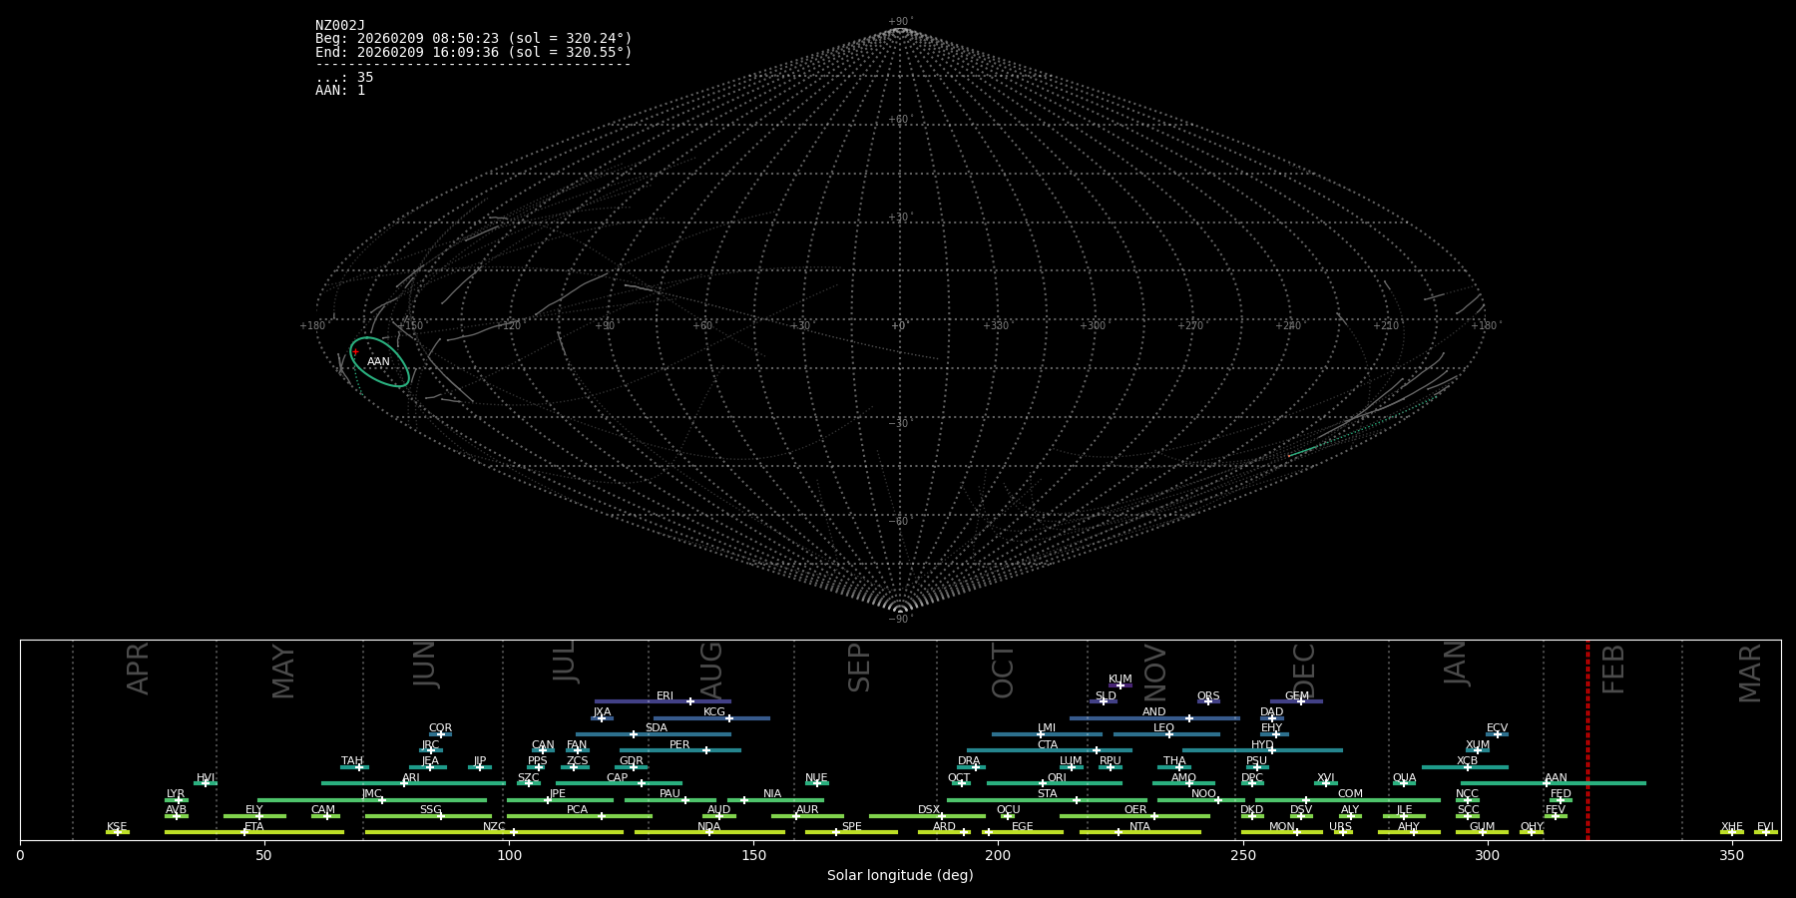Click the Solar longitude (deg) axis title
This screenshot has width=1796, height=898.
(900, 876)
